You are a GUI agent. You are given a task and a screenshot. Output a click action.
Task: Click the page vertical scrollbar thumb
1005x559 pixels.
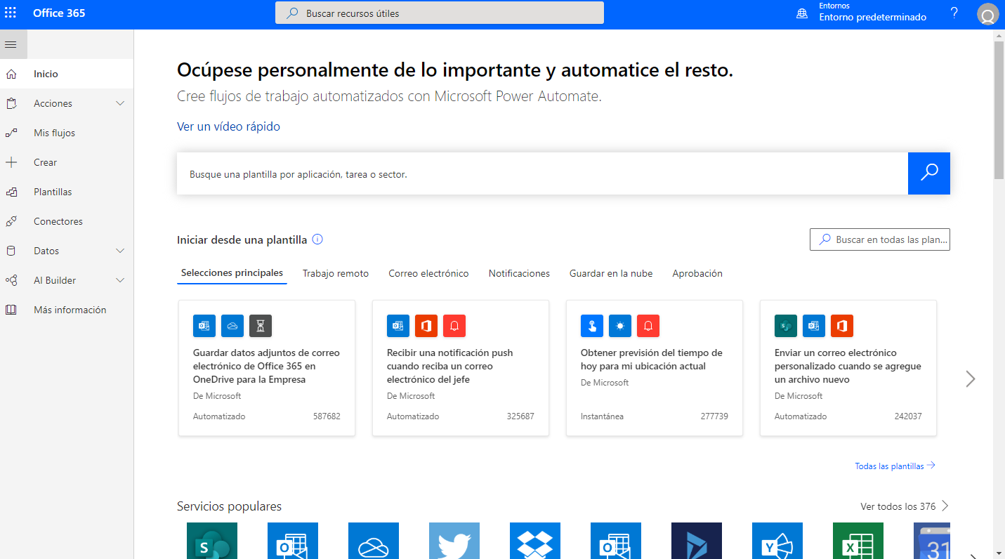pyautogui.click(x=999, y=110)
